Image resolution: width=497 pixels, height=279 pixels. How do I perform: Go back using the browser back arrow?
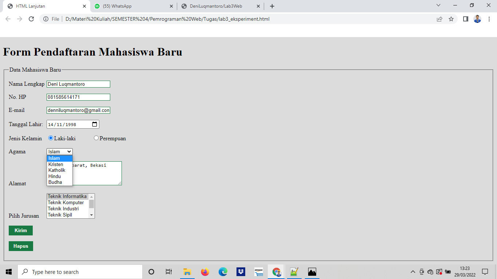coord(8,19)
